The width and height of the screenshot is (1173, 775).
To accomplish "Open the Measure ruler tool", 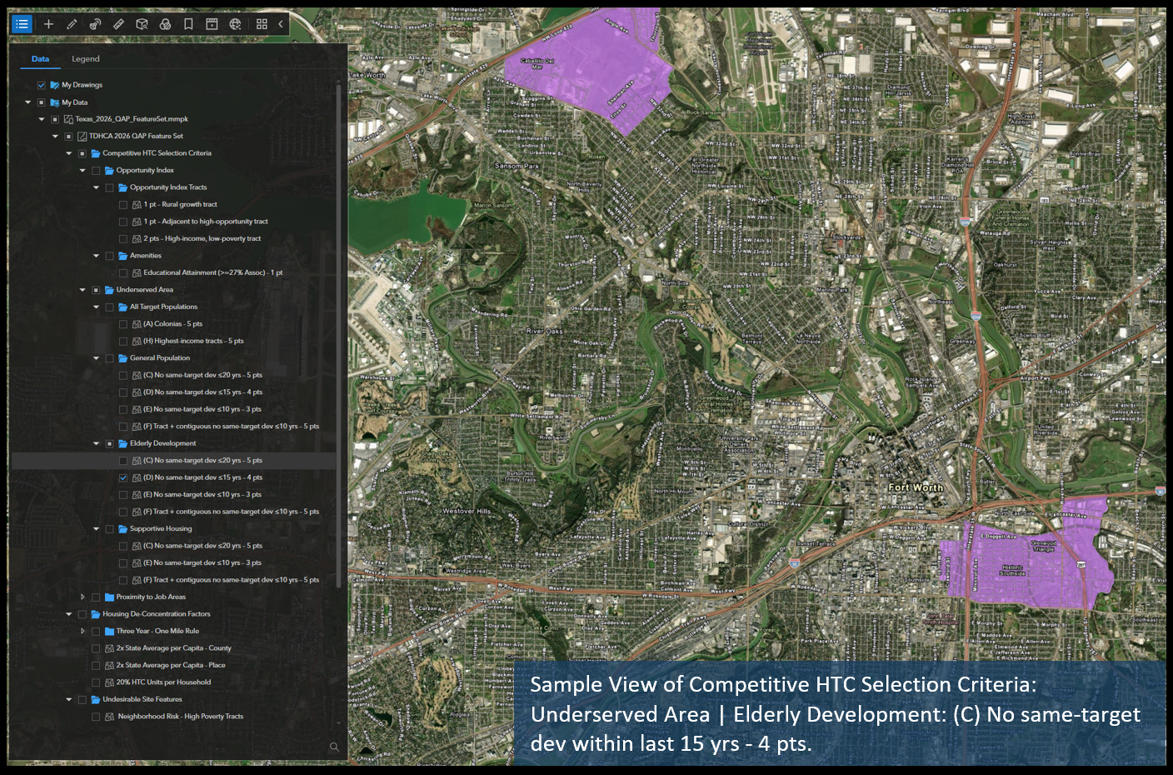I will (x=118, y=23).
